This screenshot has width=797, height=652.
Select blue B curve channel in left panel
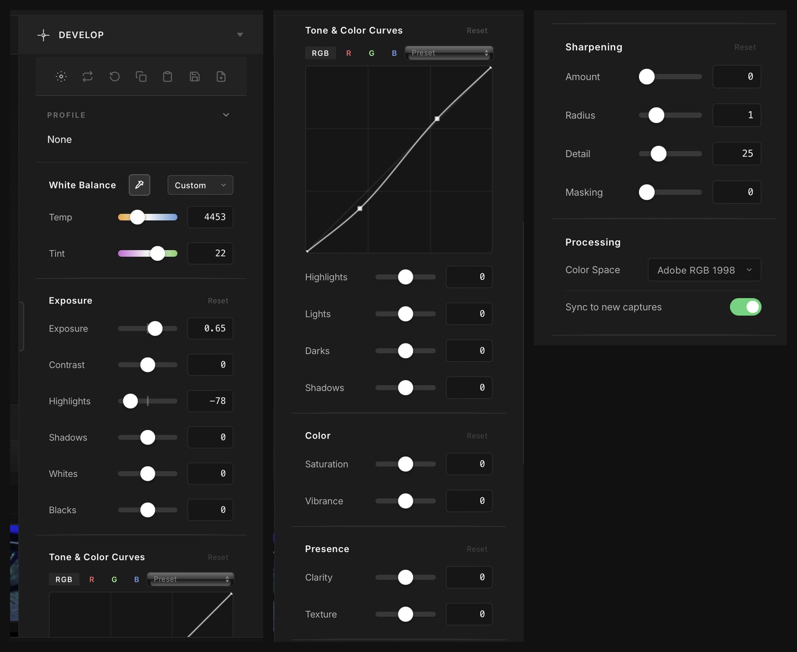(x=136, y=579)
